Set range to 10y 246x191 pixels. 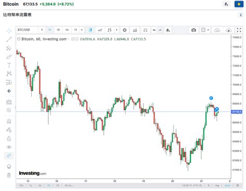click(21, 185)
